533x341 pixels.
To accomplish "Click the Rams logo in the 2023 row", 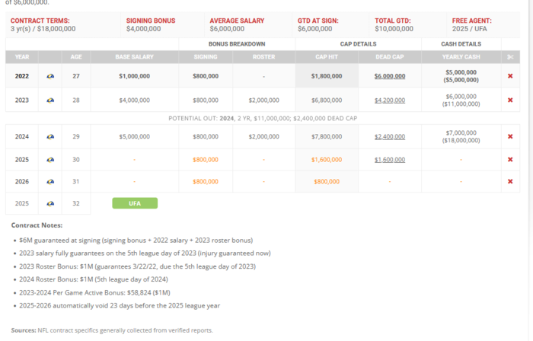I will [50, 100].
